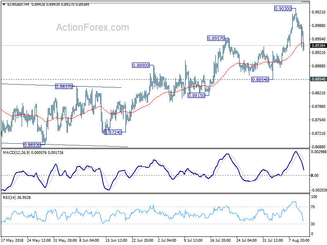Click the 0.88900 price label

141,65
